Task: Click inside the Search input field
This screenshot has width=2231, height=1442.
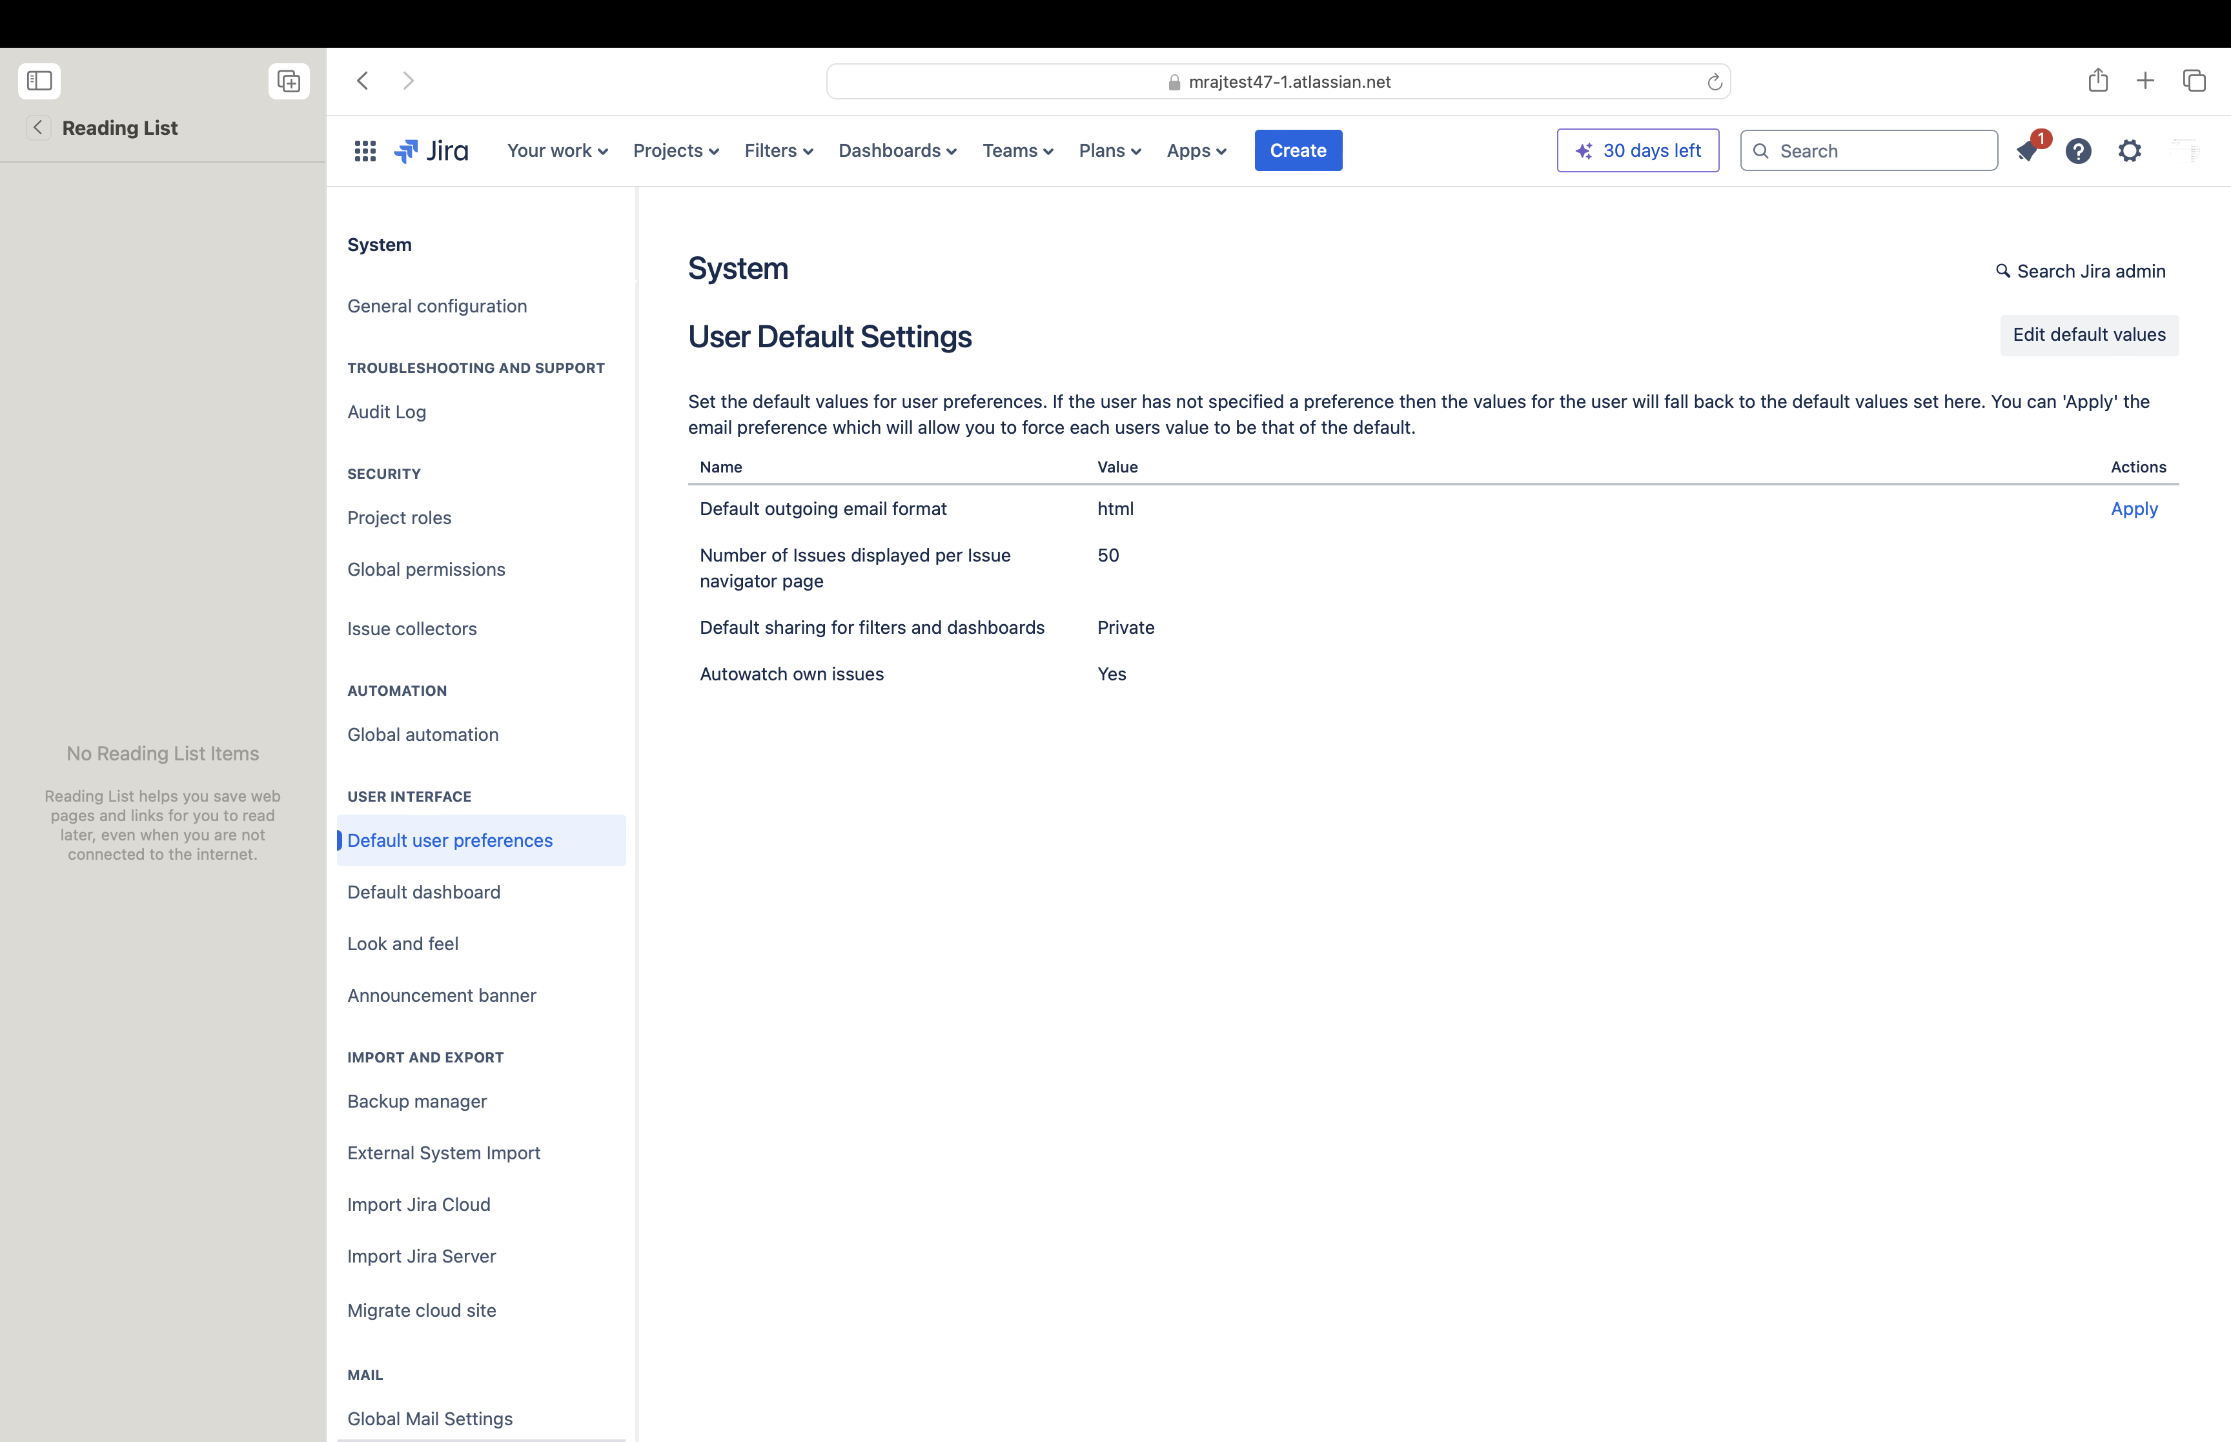Action: 1868,150
